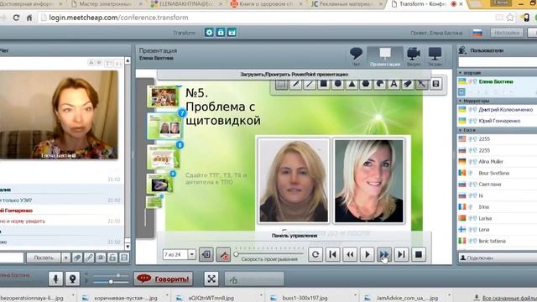The height and width of the screenshot is (302, 537).
Task: Click the lock room icon beside Transform
Action: (221, 33)
